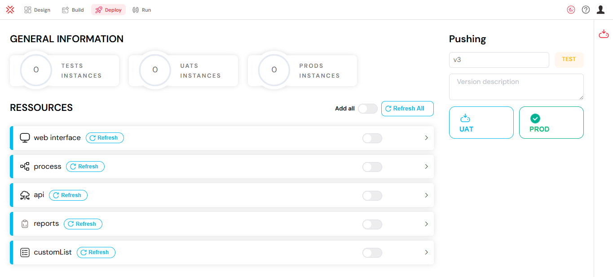Expand the reports row chevron
This screenshot has height=277, width=613.
coord(426,224)
